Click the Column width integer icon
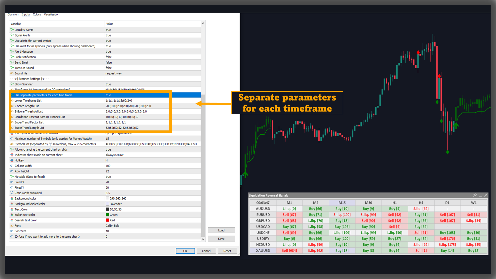This screenshot has width=496, height=279. point(12,166)
